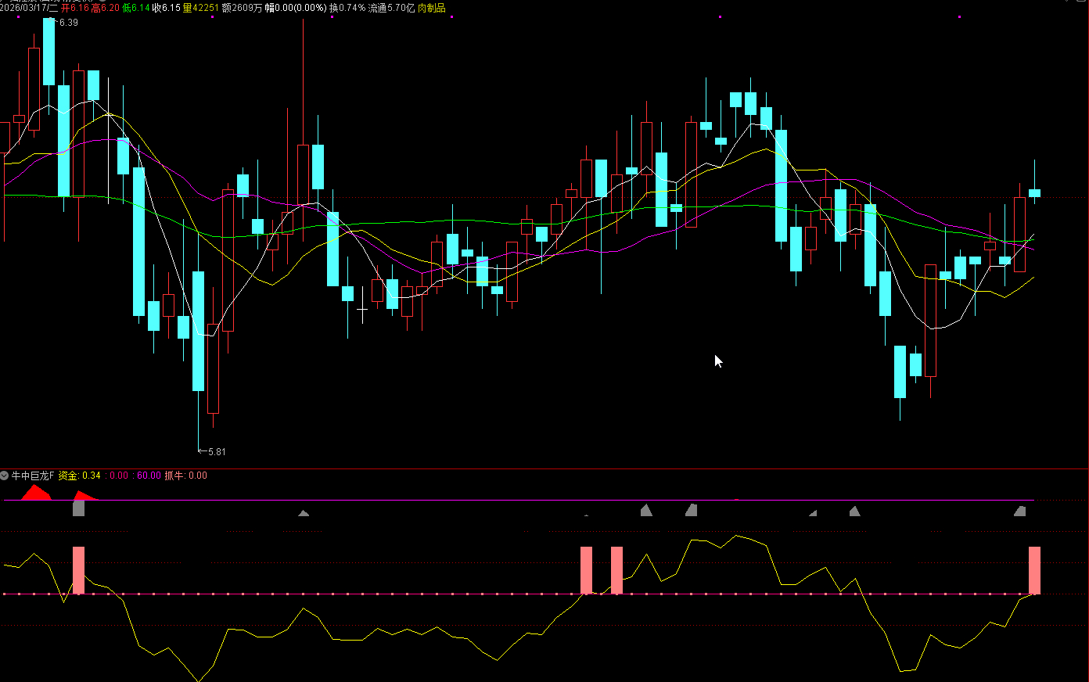Viewport: 1089px width, 682px height.
Task: Open the 肉制品 sector link
Action: [x=431, y=8]
